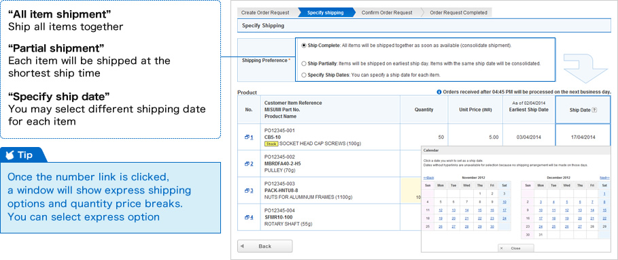The height and width of the screenshot is (260, 618).
Task: Pick December 21 in the calendar
Action: click(x=592, y=218)
